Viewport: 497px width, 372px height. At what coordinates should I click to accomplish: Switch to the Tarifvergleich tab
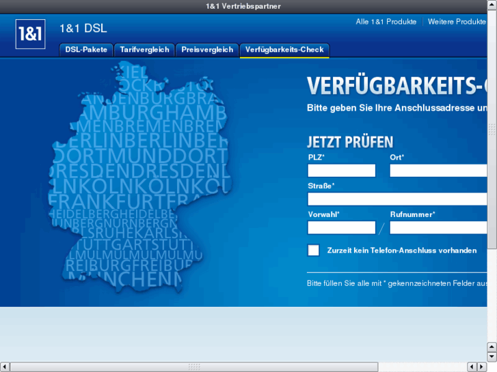[x=144, y=50]
